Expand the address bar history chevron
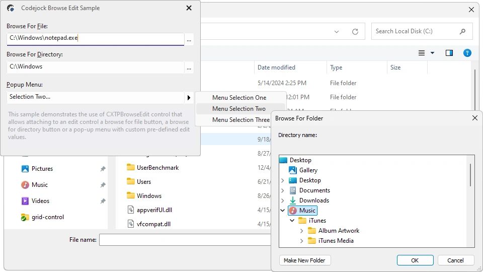 337,31
